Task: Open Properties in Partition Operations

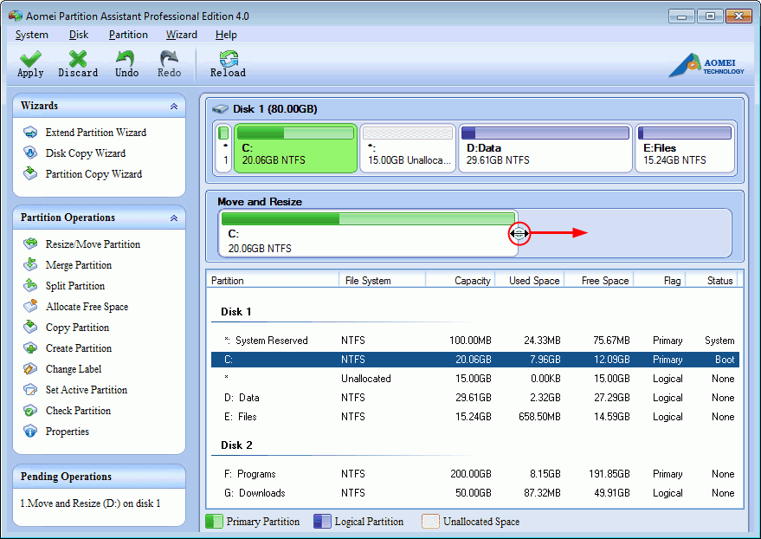Action: (x=67, y=432)
